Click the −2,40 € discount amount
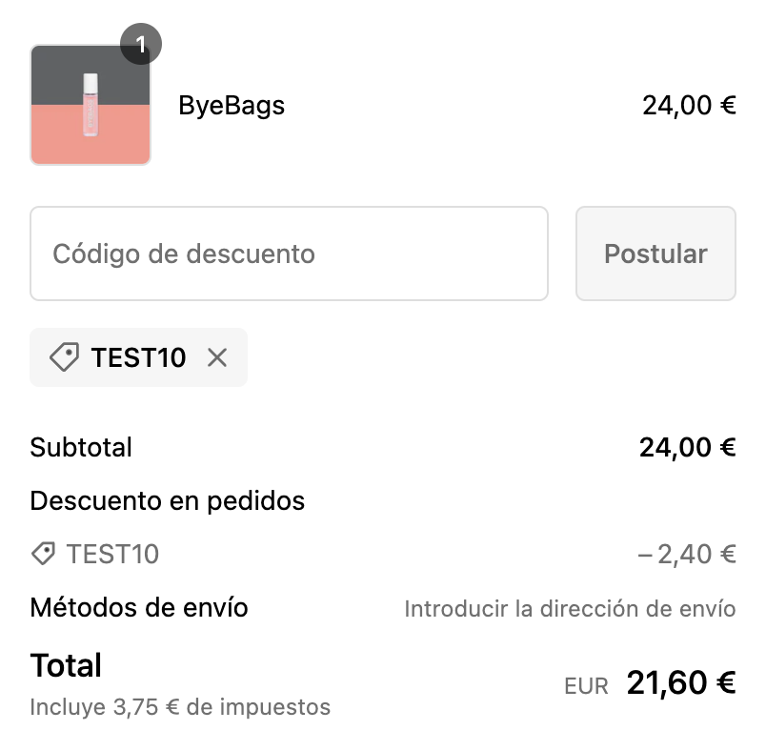 point(686,555)
